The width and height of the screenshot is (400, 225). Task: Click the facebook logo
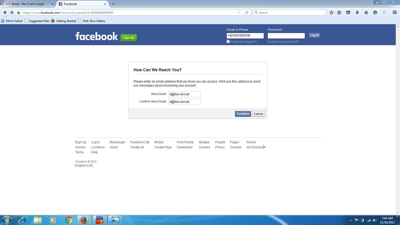pyautogui.click(x=96, y=36)
